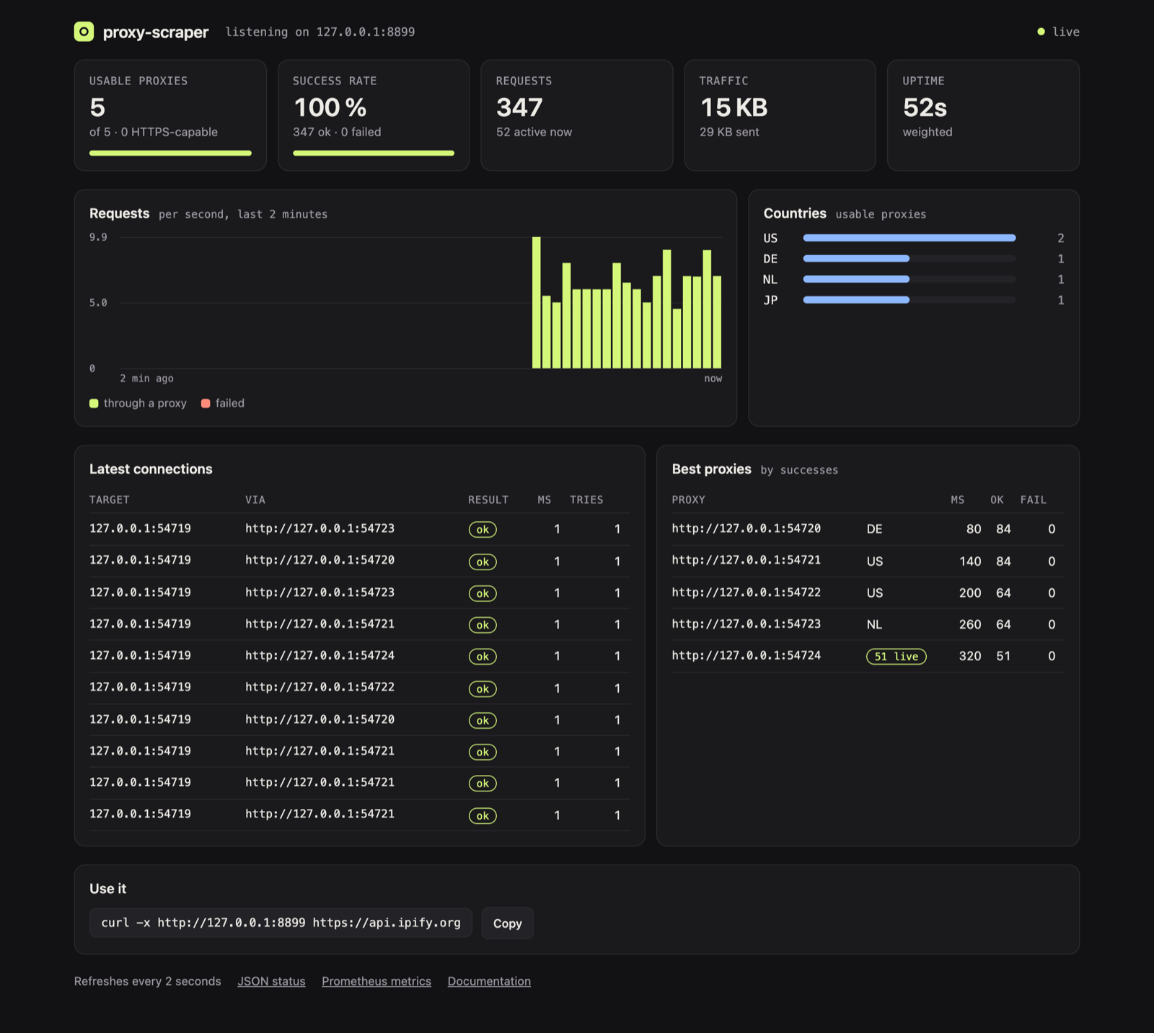The width and height of the screenshot is (1154, 1033).
Task: Click the proxy-scraper logo icon
Action: [x=84, y=32]
